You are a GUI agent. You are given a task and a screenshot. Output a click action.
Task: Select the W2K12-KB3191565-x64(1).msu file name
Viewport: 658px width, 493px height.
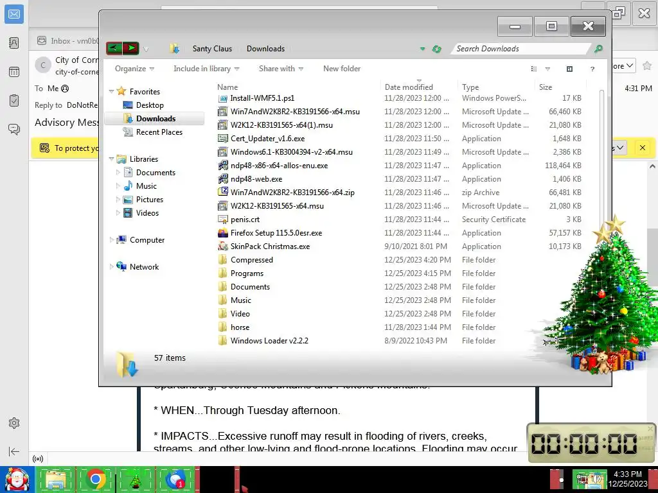[281, 125]
